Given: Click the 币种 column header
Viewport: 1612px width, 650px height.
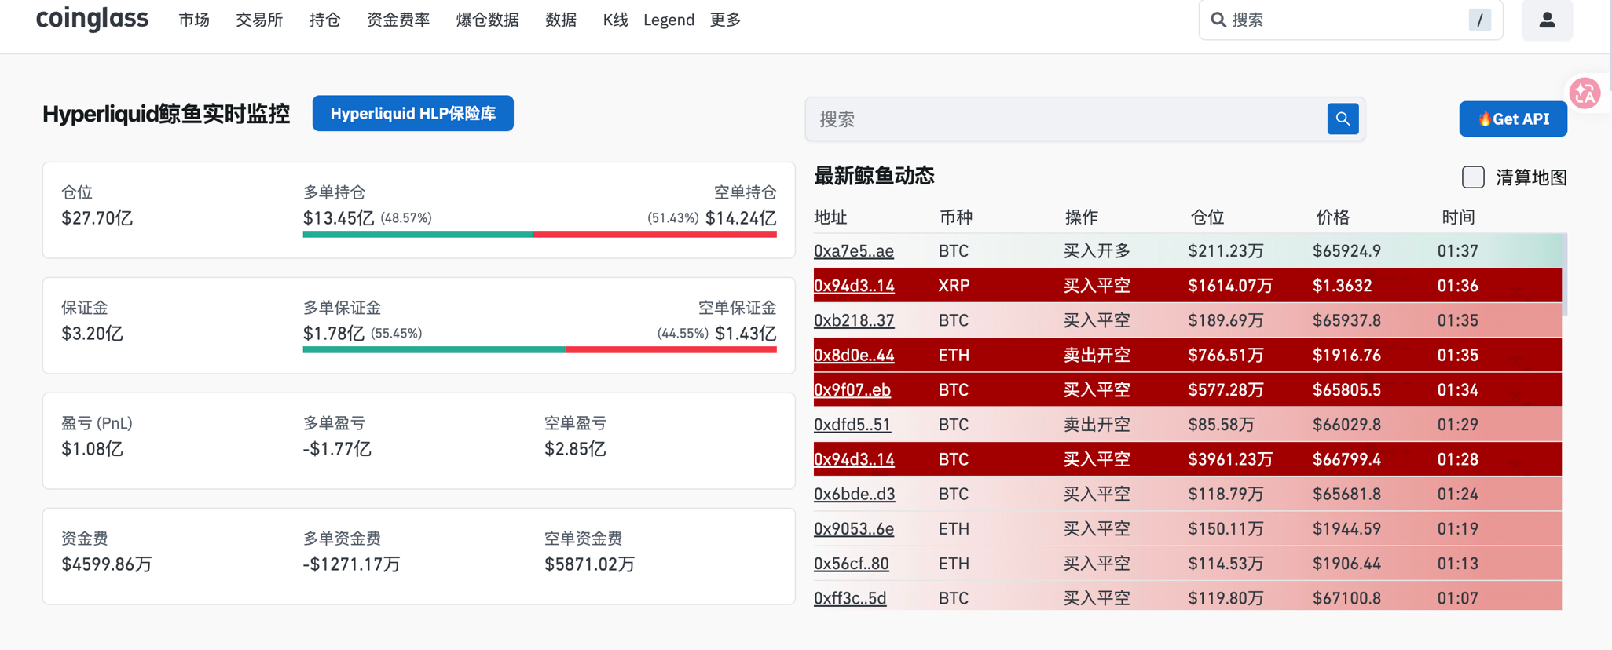Looking at the screenshot, I should point(956,217).
